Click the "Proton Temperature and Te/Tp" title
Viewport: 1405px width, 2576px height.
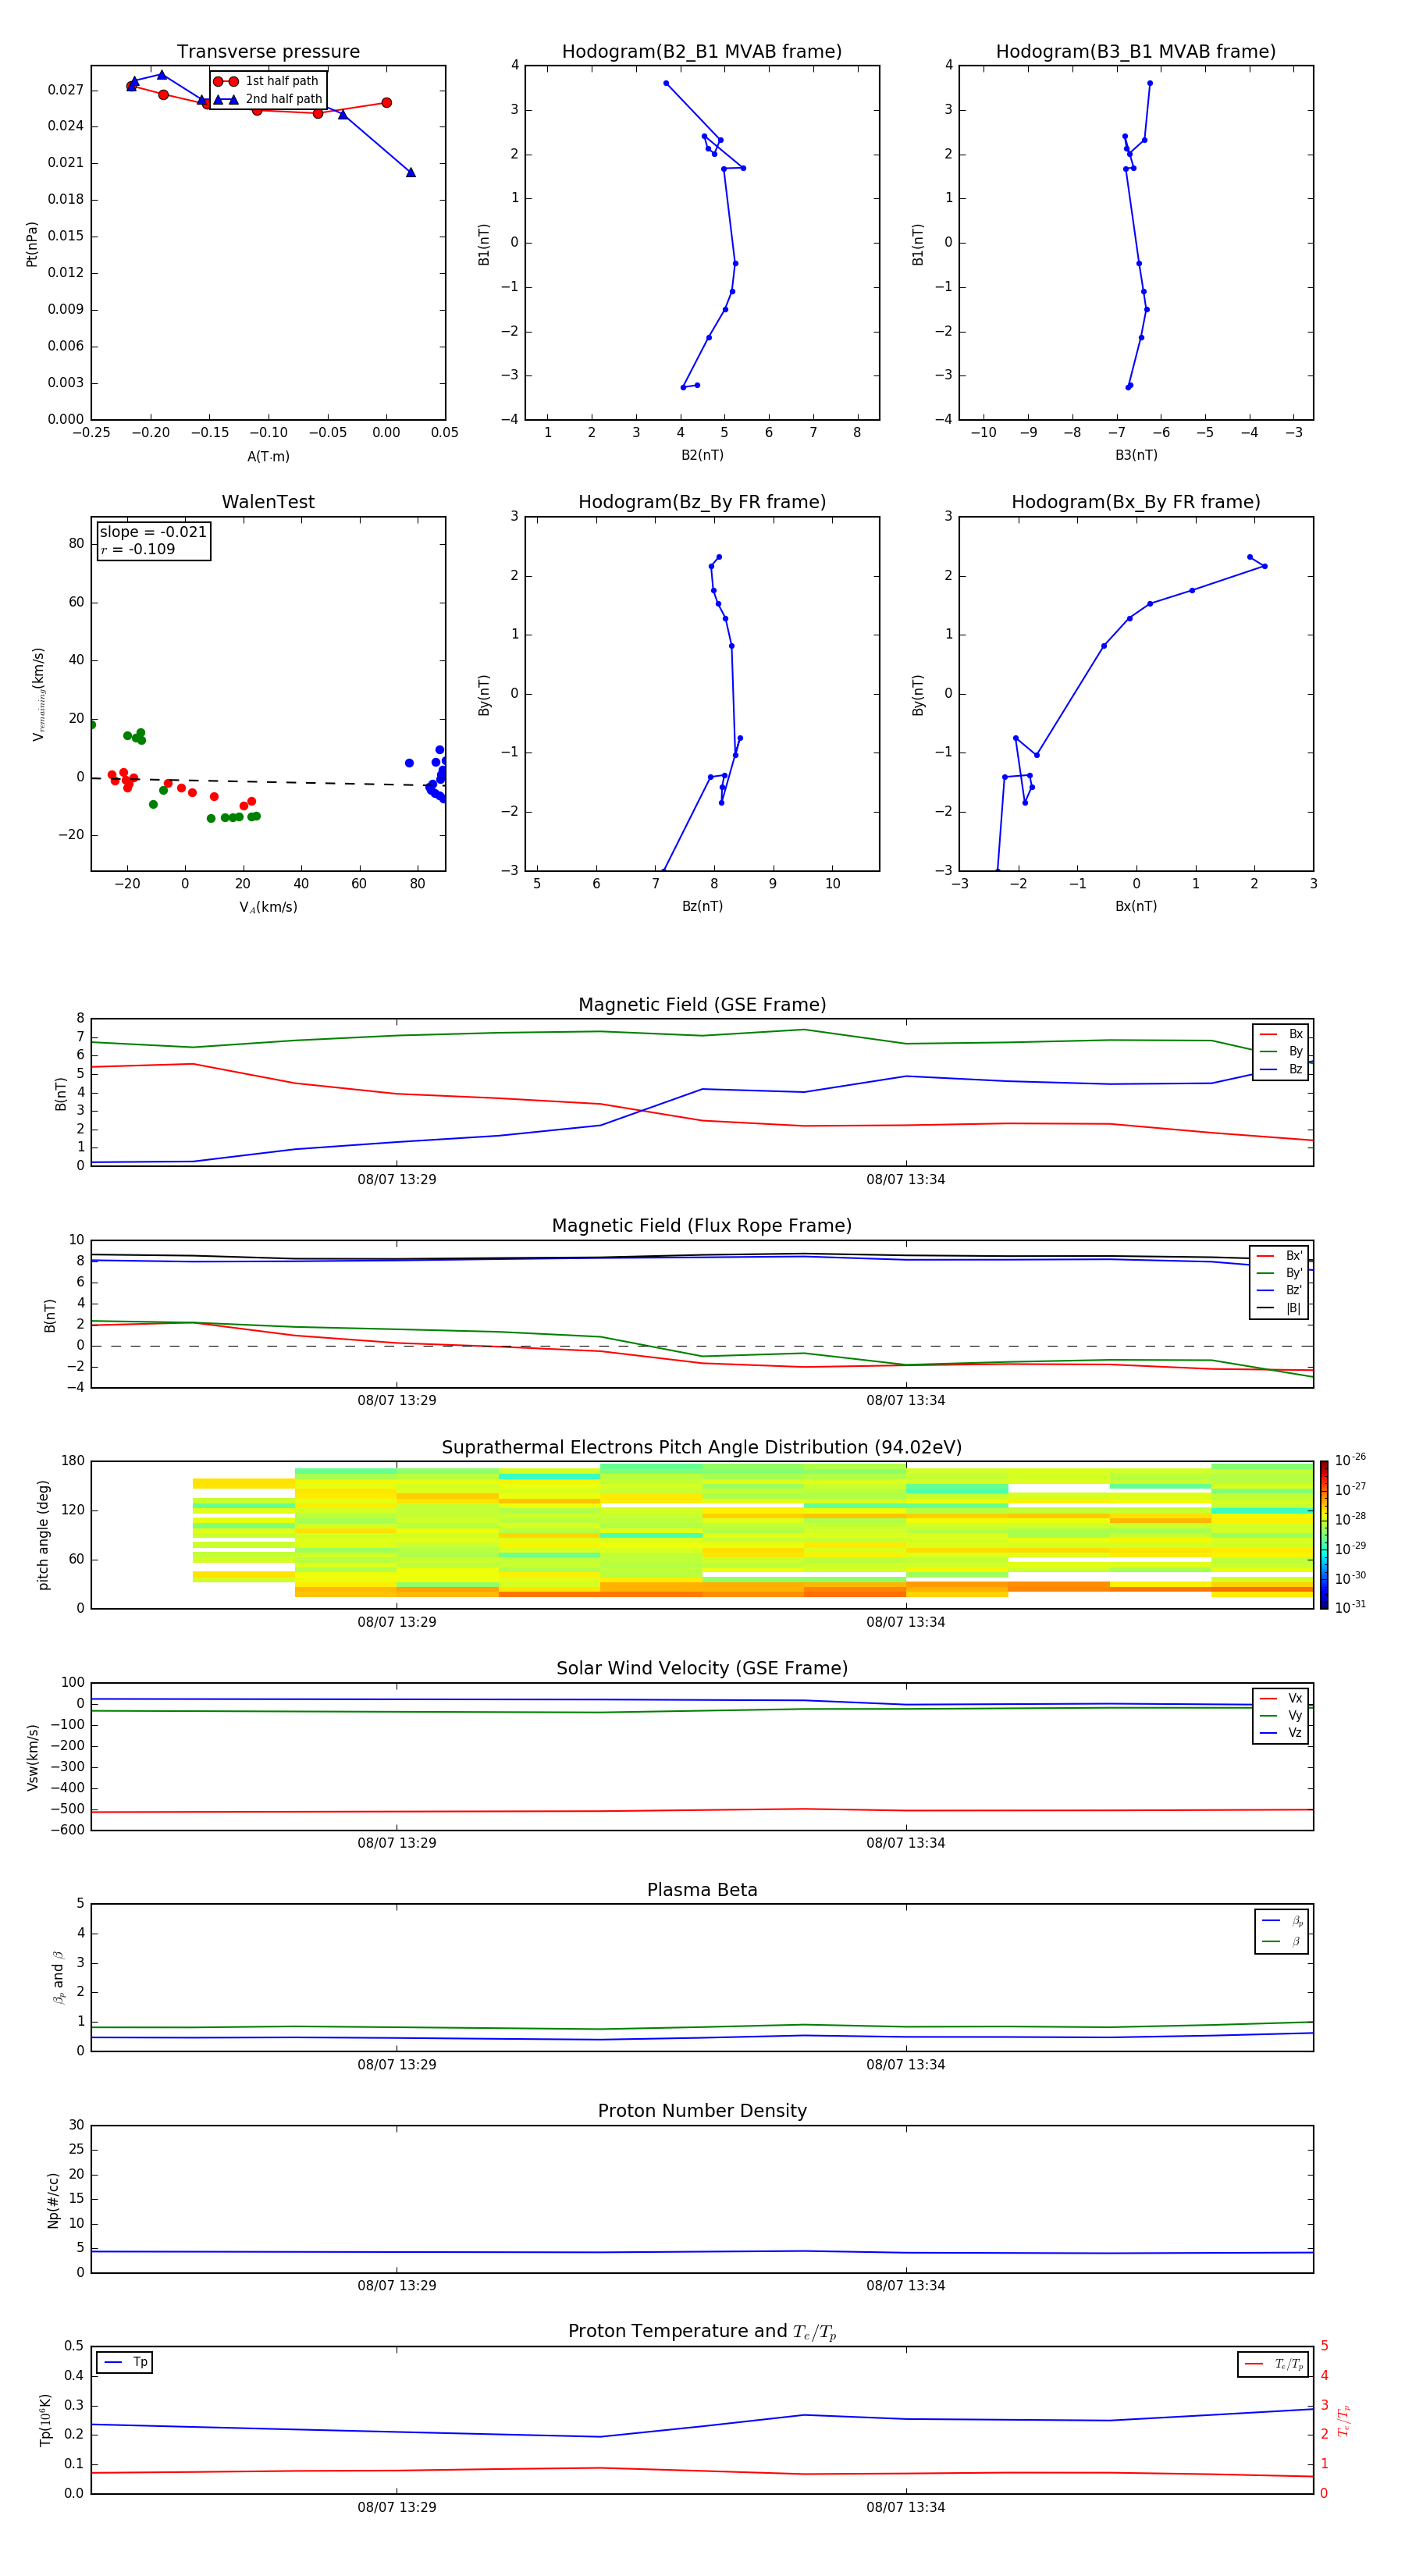pyautogui.click(x=702, y=2332)
